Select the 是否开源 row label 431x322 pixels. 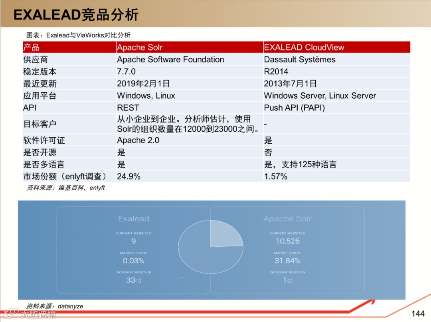click(40, 152)
